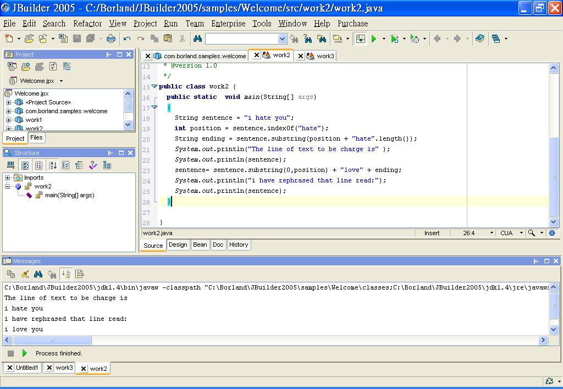Switch to the Bean view tab
Viewport: 563px width, 389px height.
(200, 244)
